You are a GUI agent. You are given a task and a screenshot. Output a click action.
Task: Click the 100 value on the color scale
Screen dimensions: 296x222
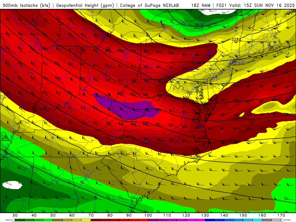tap(148, 215)
